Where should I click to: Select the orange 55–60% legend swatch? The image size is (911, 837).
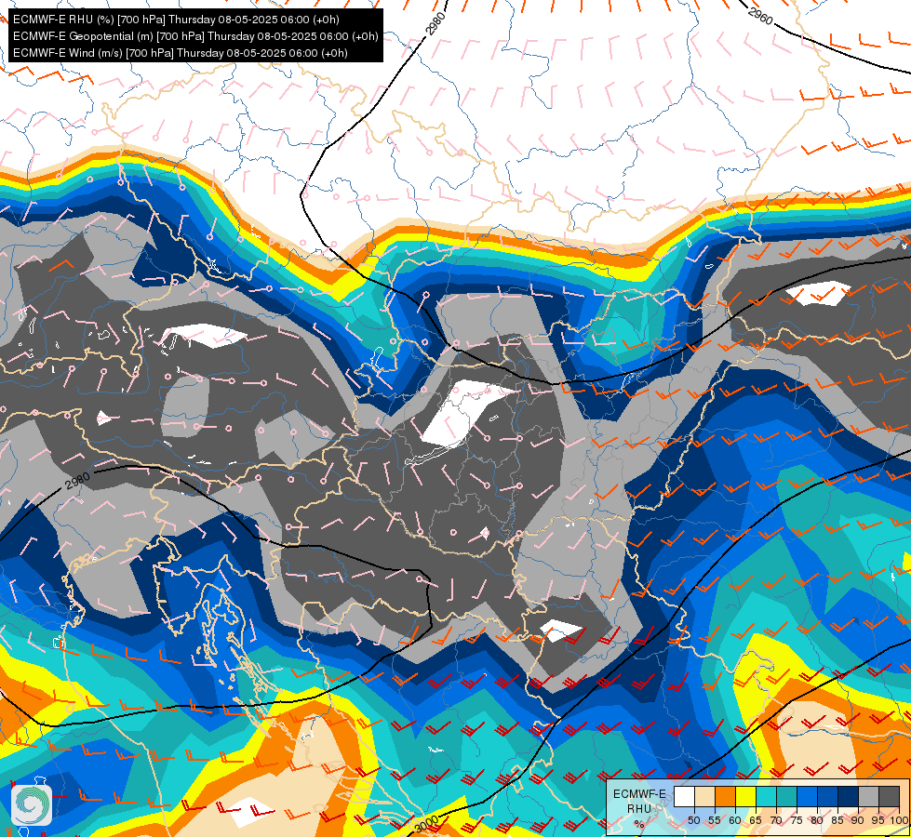click(726, 797)
